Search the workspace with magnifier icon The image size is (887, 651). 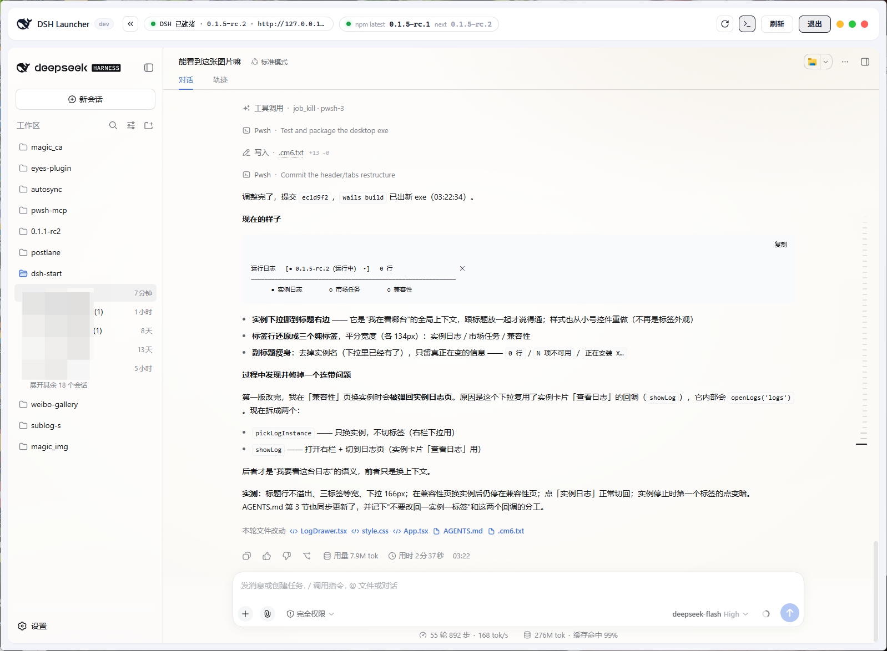click(113, 125)
